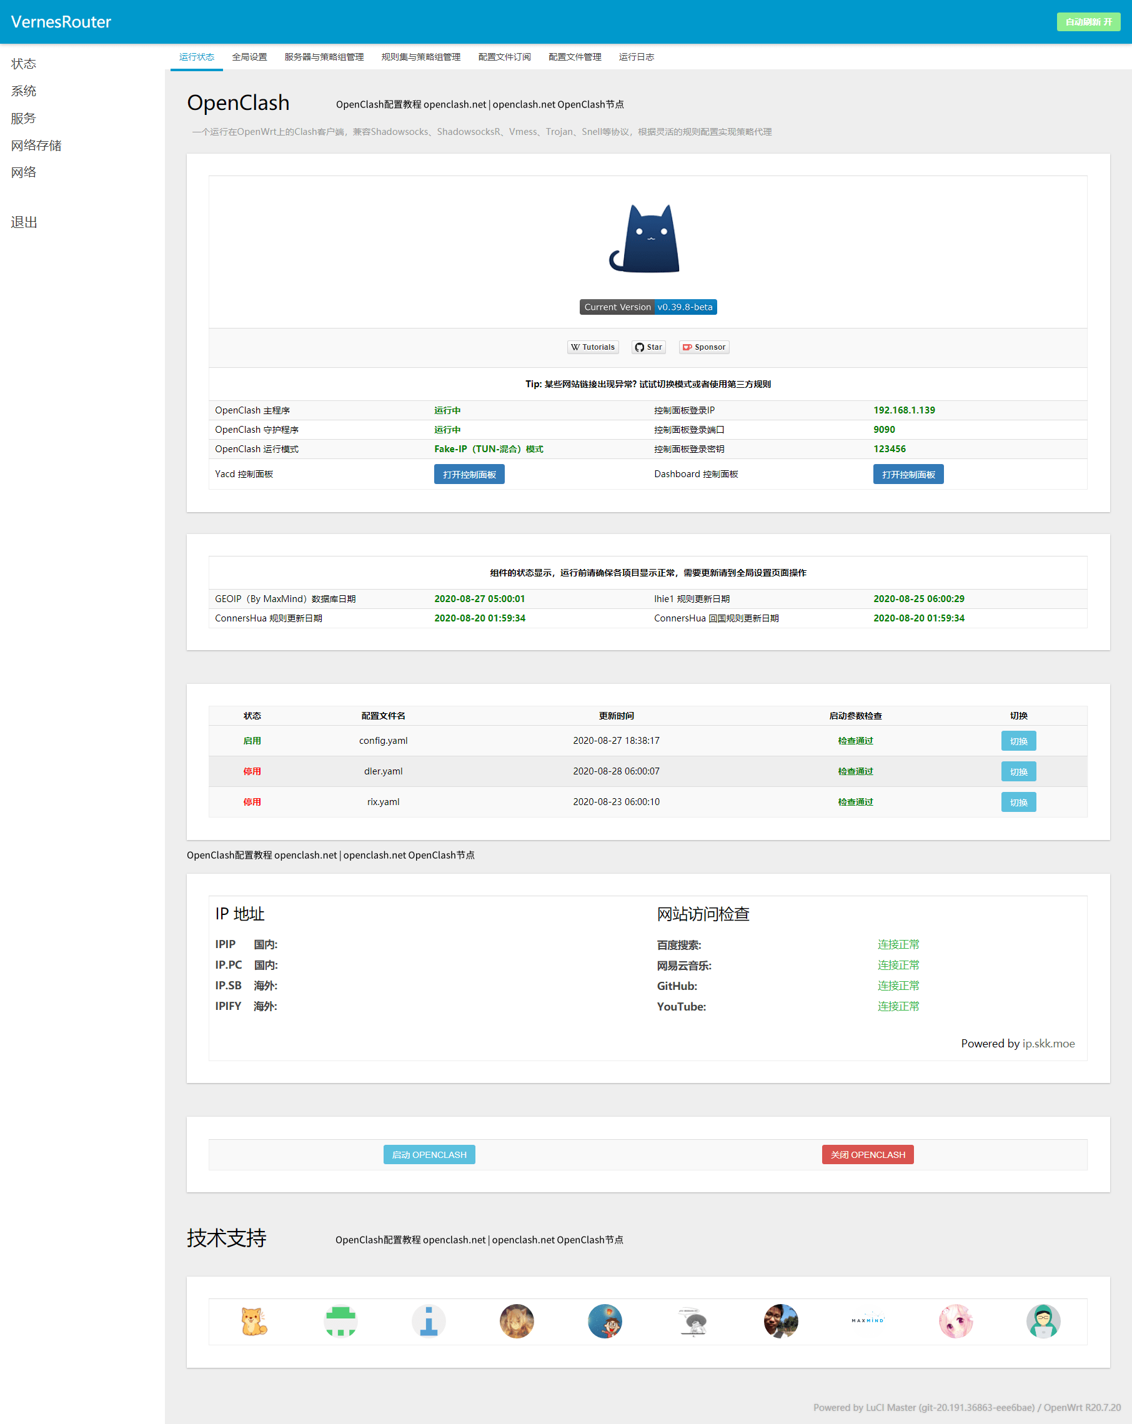1132x1424 pixels.
Task: Expand the 网络存储 sidebar menu
Action: pos(36,146)
